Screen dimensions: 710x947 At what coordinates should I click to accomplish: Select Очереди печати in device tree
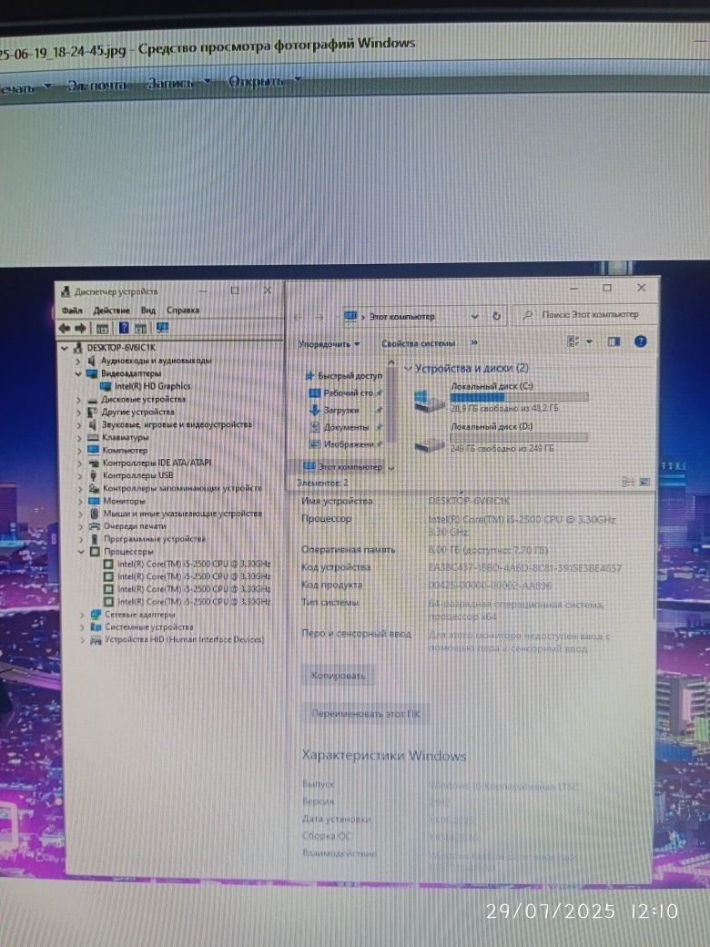pos(135,526)
